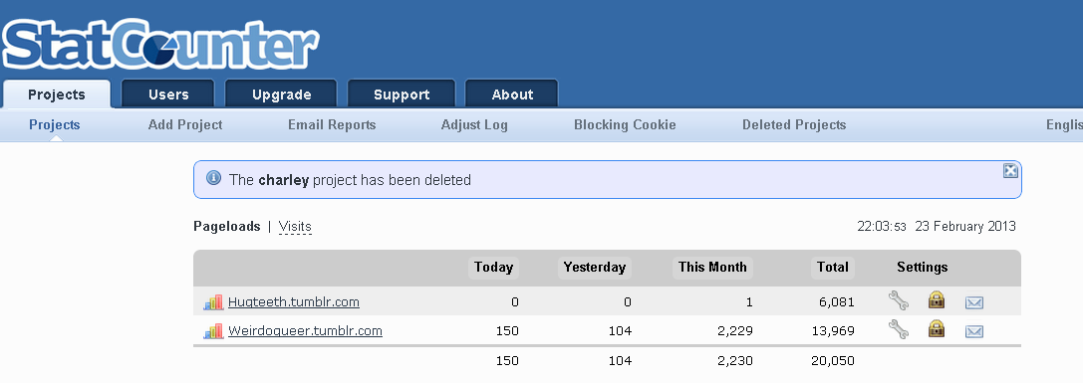Click padlock icon for Weirdoqueer.tumblr.com
The image size is (1083, 383).
(936, 329)
